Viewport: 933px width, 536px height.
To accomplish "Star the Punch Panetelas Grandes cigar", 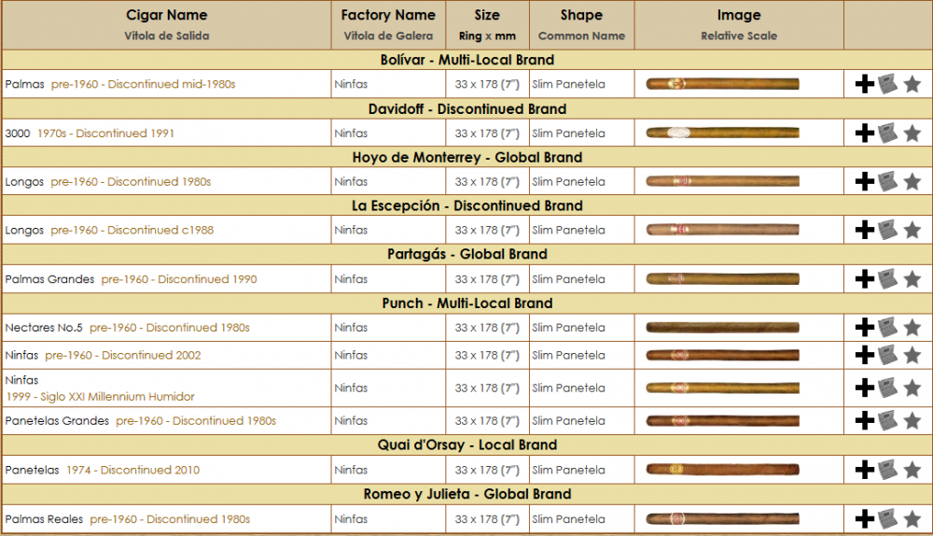I will coord(912,420).
